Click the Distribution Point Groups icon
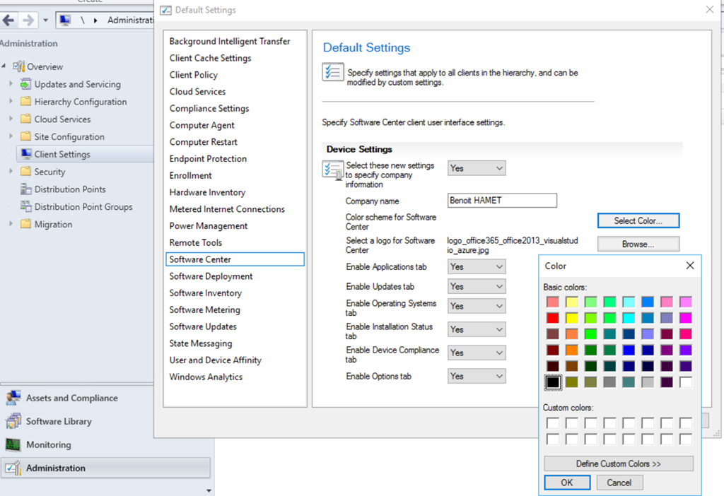 pos(26,207)
